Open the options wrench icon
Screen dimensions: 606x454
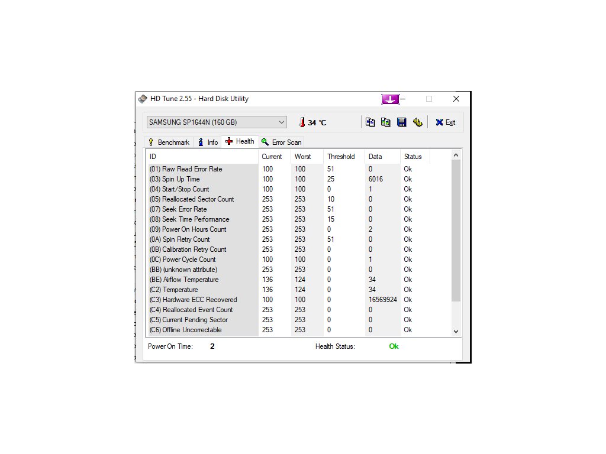417,122
